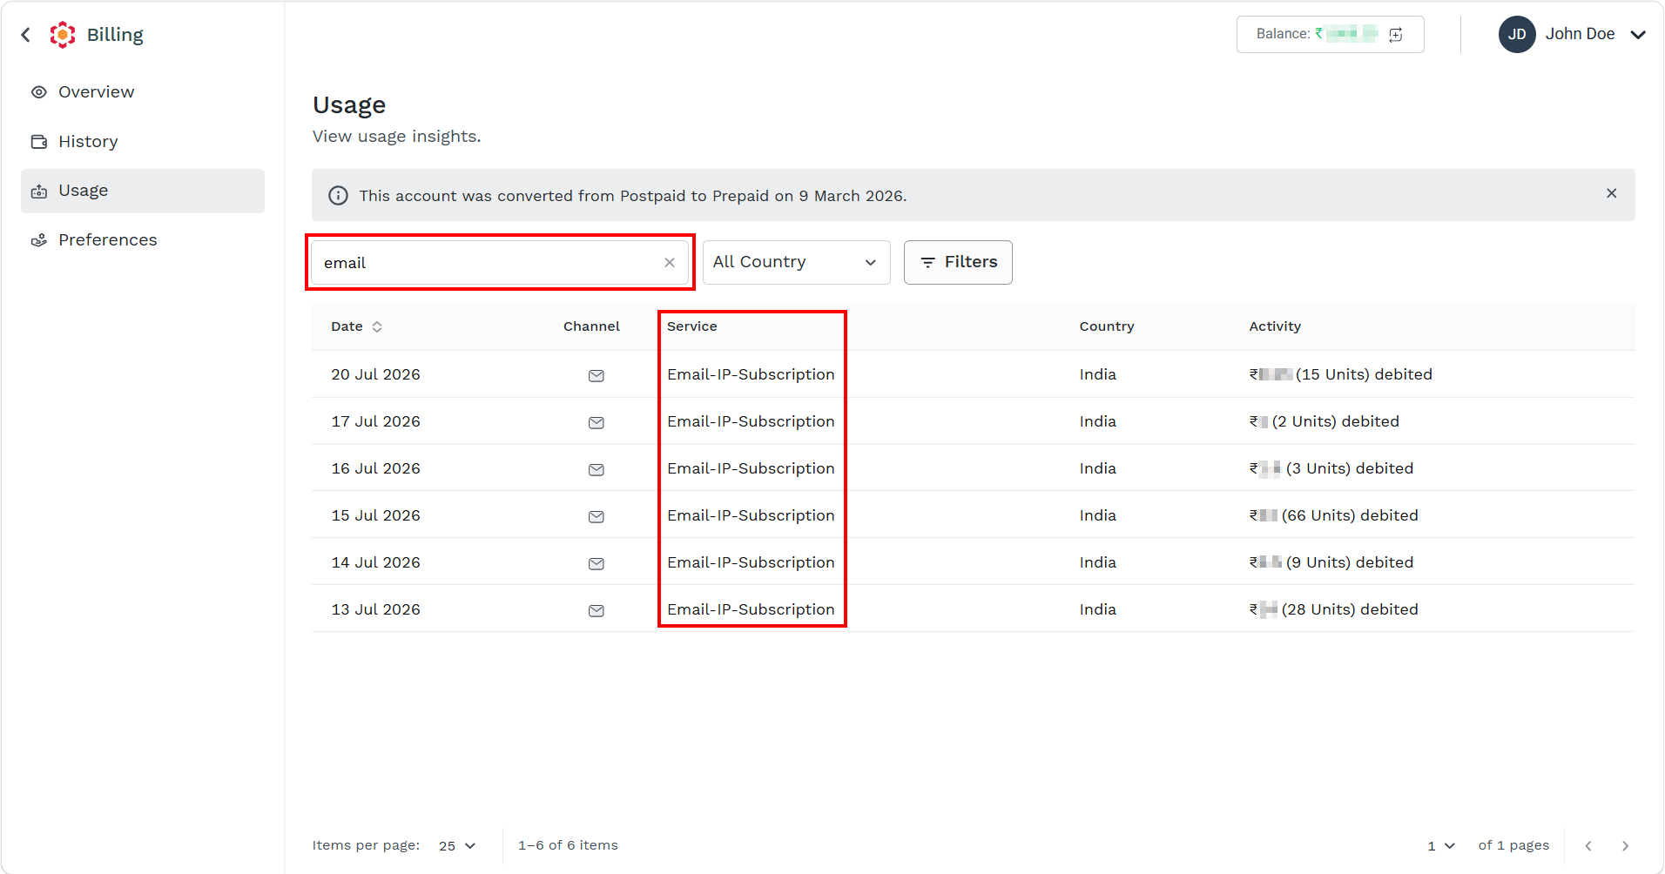
Task: Open the All Country dropdown
Action: click(797, 262)
